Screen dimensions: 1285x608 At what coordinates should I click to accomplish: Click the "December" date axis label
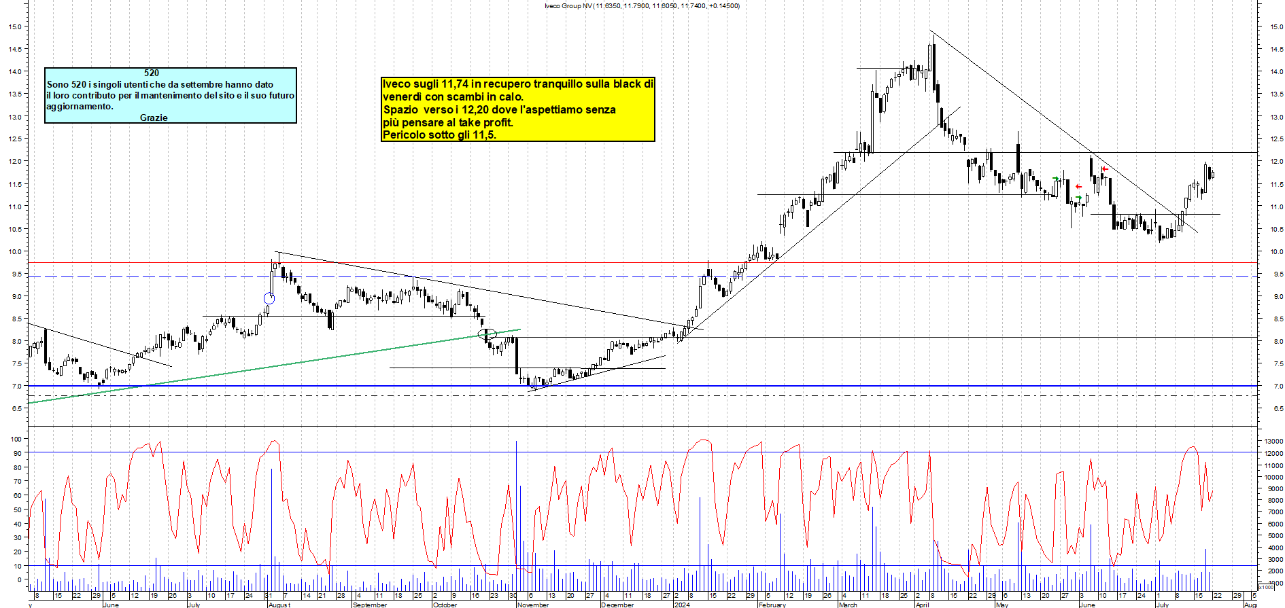tap(617, 605)
